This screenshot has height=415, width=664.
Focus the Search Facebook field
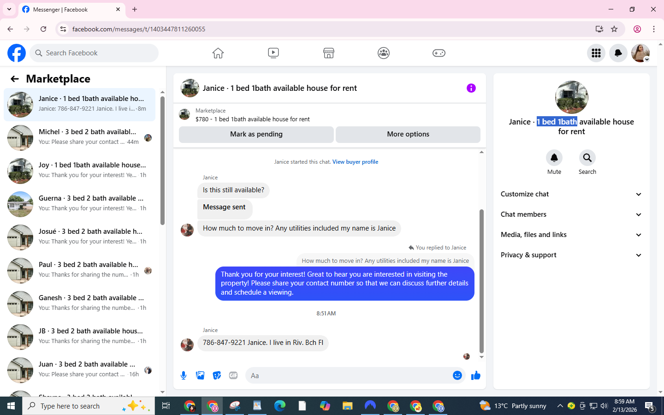pyautogui.click(x=94, y=53)
